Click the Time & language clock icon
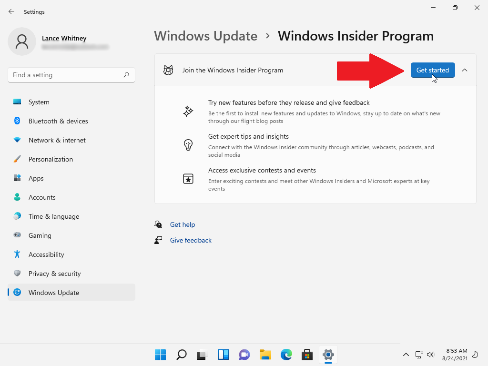 pyautogui.click(x=17, y=216)
